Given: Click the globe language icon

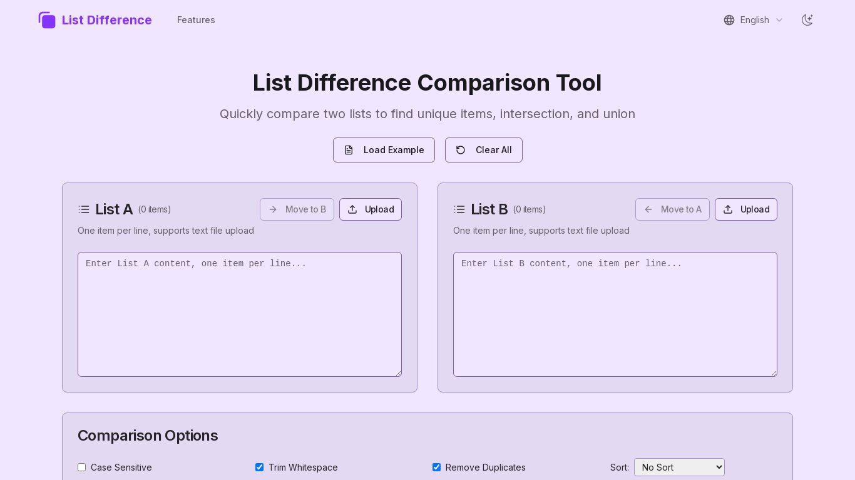Looking at the screenshot, I should tap(729, 20).
